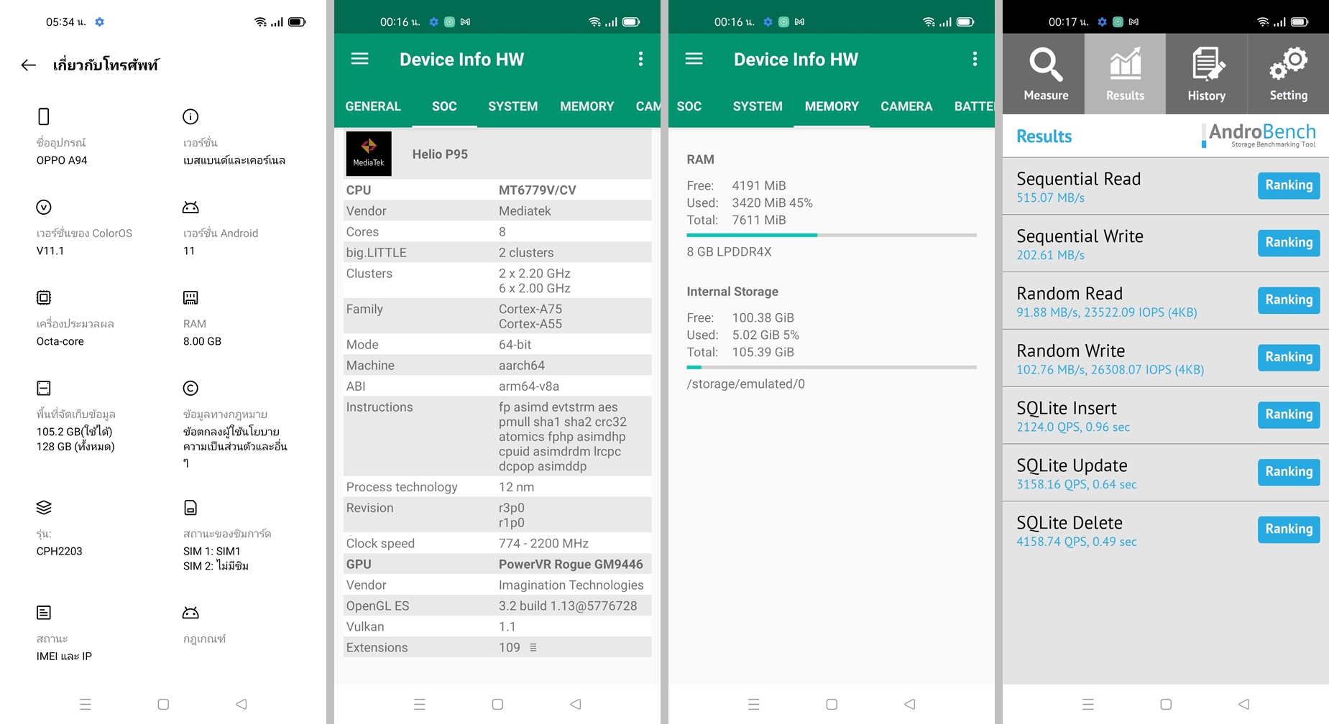Screen dimensions: 1329x724
Task: View Ranking for Sequential Write
Action: [x=1288, y=243]
